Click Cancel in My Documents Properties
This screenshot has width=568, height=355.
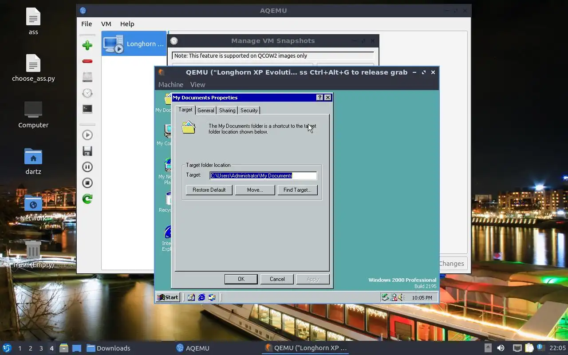[277, 279]
